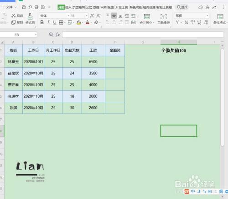Open the Name Box dropdown arrow
The height and width of the screenshot is (199, 228).
(36, 35)
